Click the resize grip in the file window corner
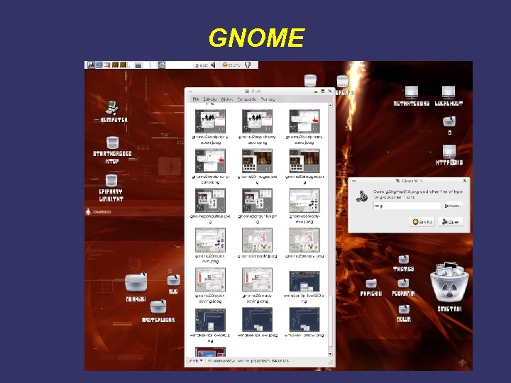This screenshot has height=383, width=511. [x=331, y=362]
